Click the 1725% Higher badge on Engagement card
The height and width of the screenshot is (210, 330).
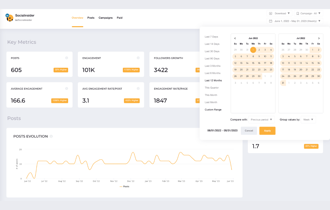[131, 70]
